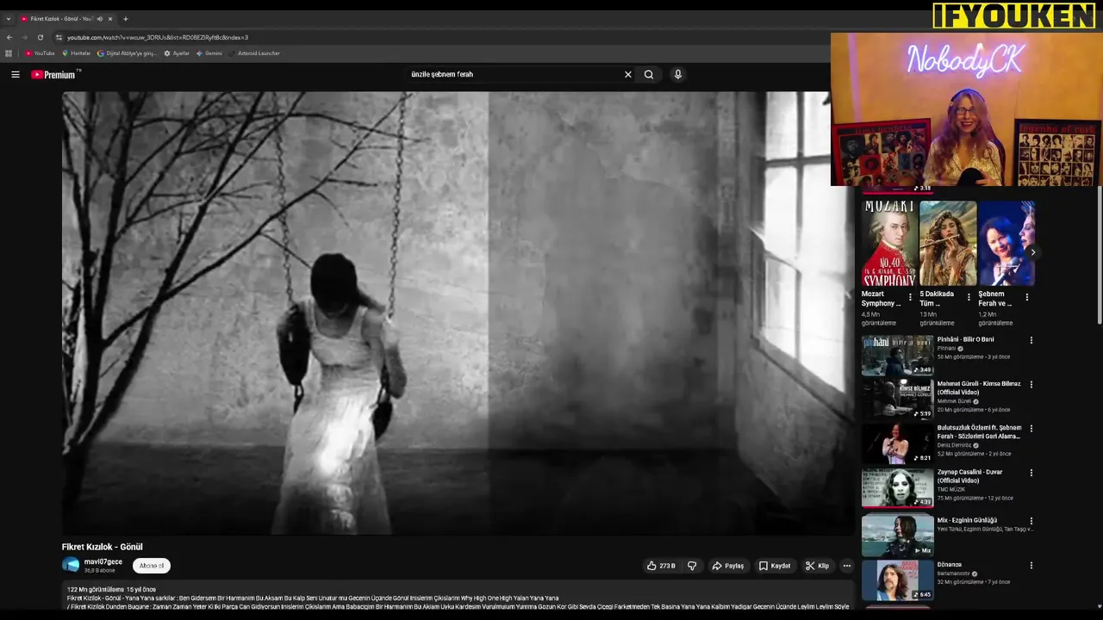The width and height of the screenshot is (1103, 620).
Task: Click the video player area
Action: click(457, 313)
